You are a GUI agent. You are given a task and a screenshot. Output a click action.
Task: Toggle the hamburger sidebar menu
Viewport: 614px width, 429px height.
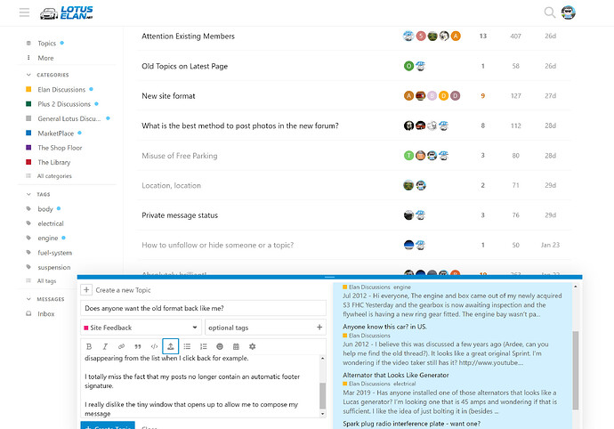[24, 12]
